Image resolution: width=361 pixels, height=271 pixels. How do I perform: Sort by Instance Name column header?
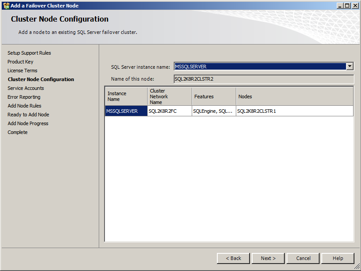[x=126, y=96]
